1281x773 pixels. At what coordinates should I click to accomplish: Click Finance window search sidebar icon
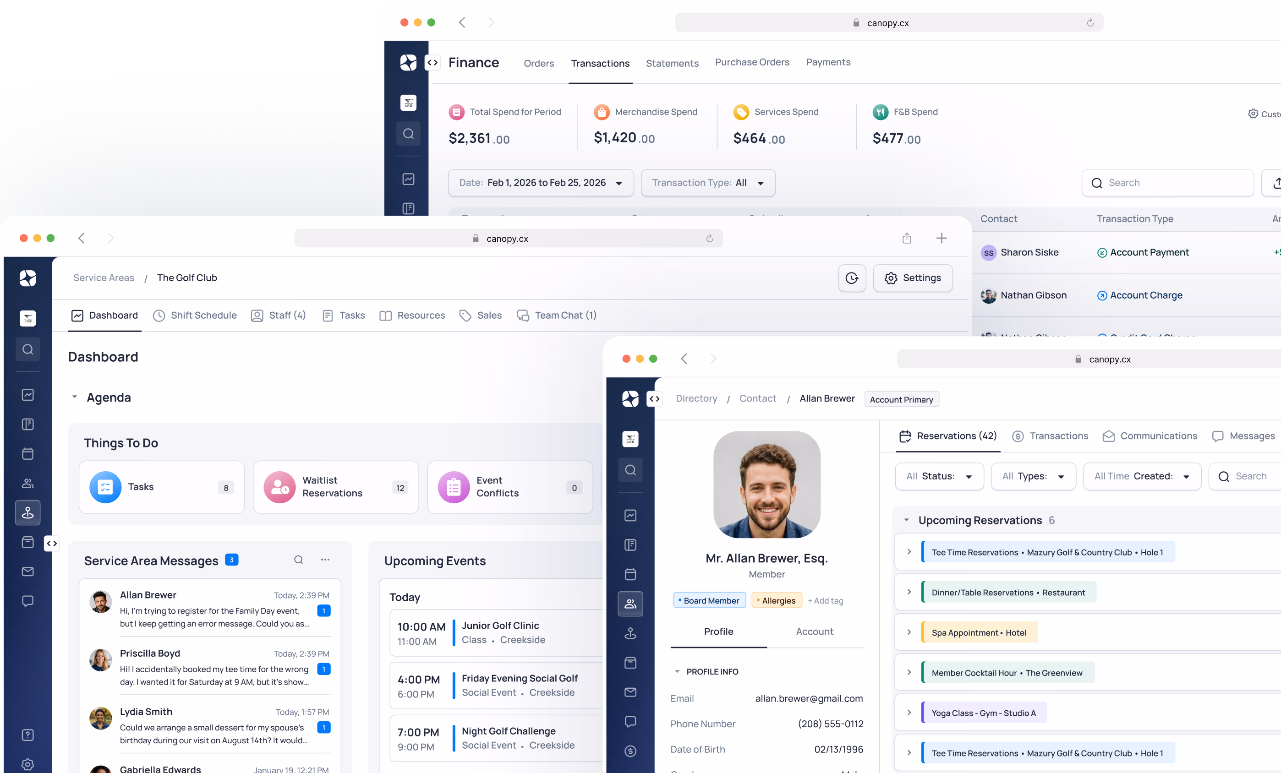tap(408, 134)
